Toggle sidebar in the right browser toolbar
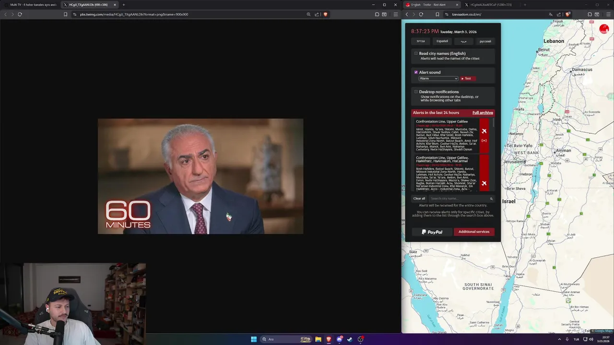 tap(597, 14)
